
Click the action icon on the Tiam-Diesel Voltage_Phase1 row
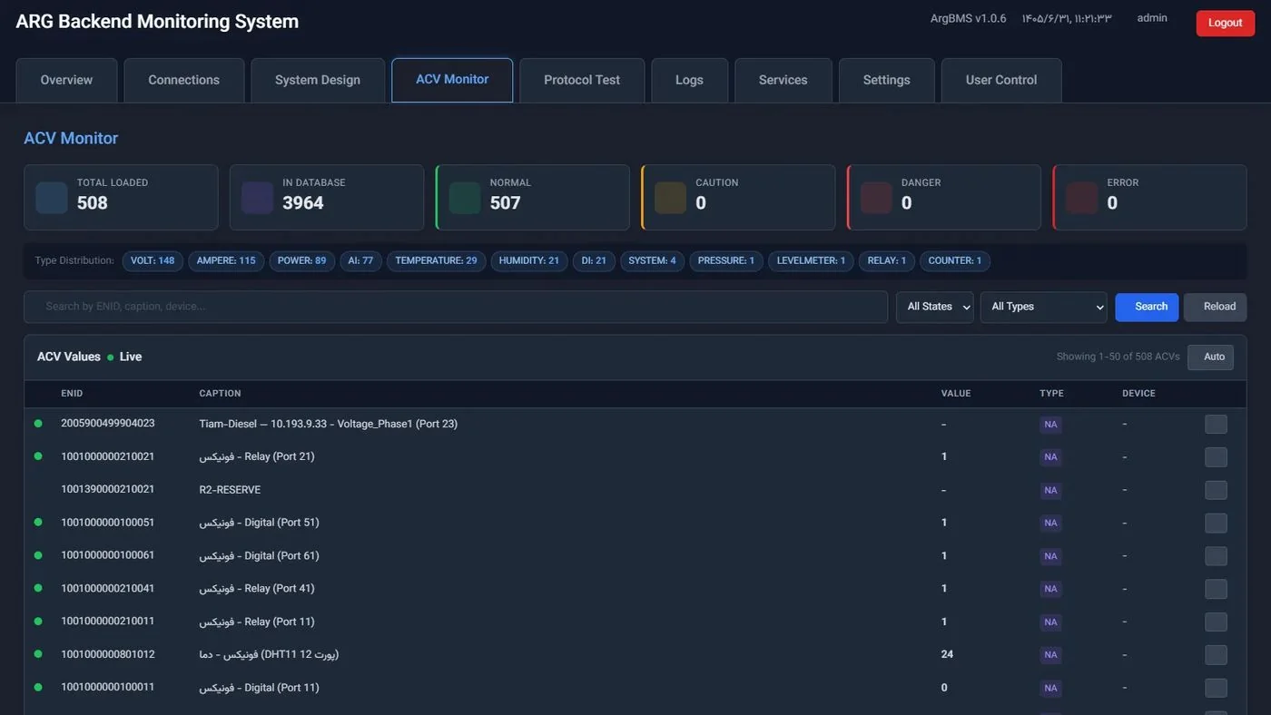pyautogui.click(x=1216, y=424)
